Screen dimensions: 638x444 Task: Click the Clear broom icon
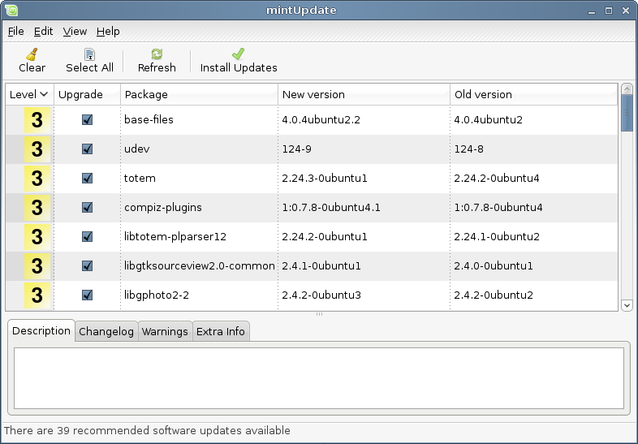32,54
